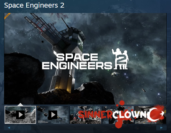
Task: Click the Space Engineers 2 page title
Action: click(x=34, y=5)
